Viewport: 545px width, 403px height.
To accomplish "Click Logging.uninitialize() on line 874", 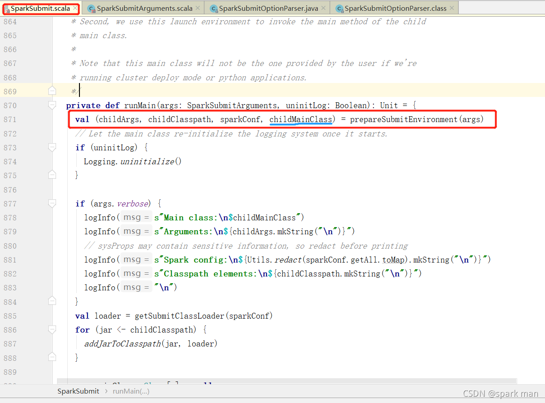I will click(132, 162).
